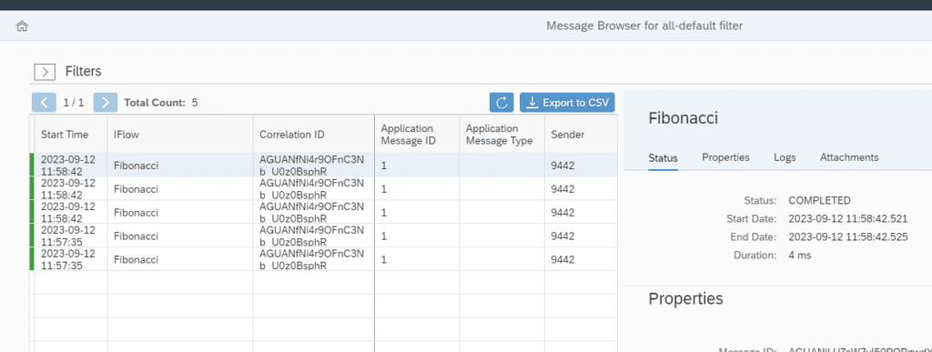Screen dimensions: 932x352
Task: Click the Properties section heading
Action: 685,298
